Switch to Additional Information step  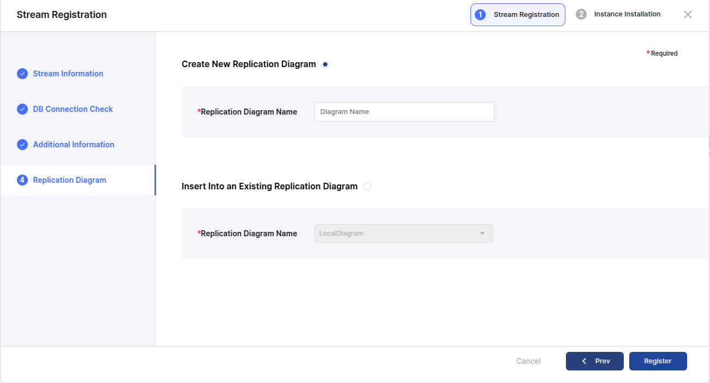coord(74,145)
